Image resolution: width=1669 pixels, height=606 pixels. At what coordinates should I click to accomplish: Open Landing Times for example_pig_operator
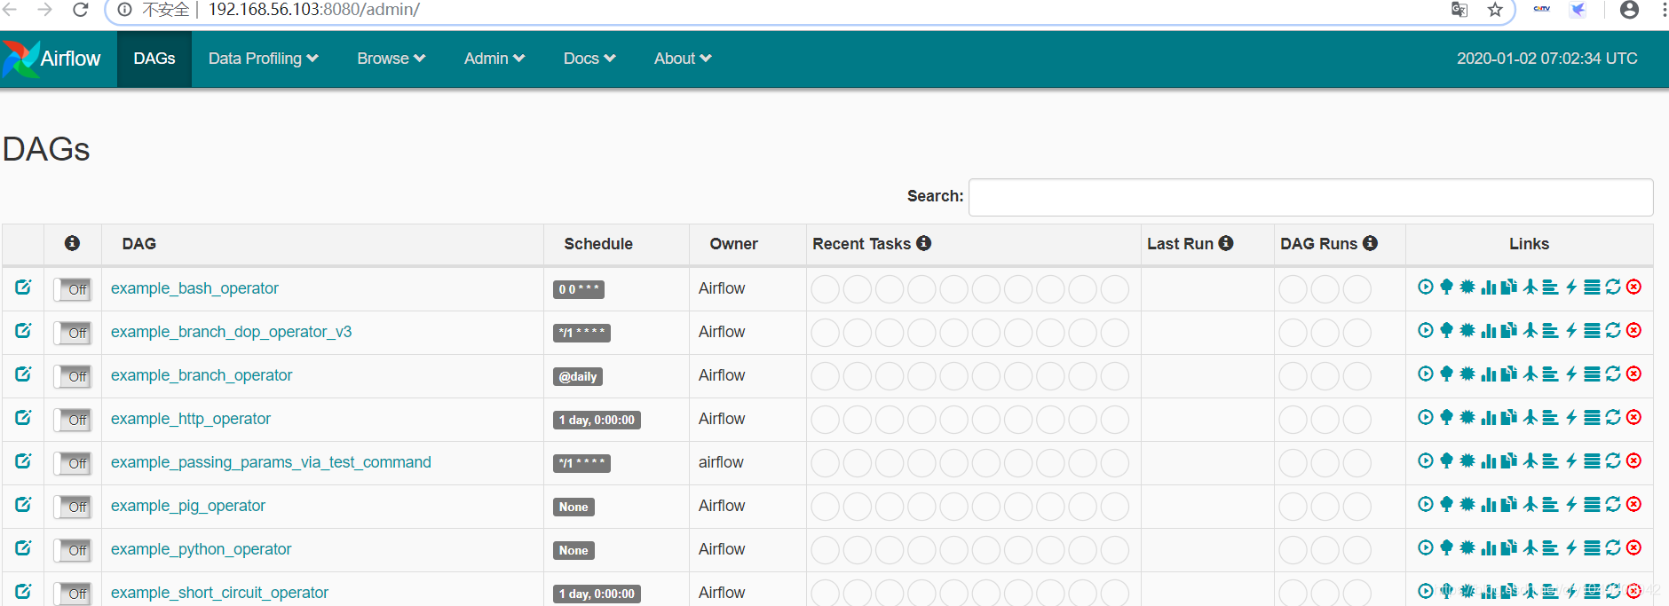1531,504
